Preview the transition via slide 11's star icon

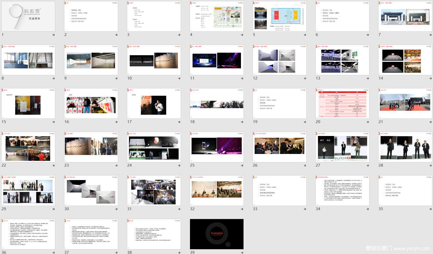coord(242,79)
